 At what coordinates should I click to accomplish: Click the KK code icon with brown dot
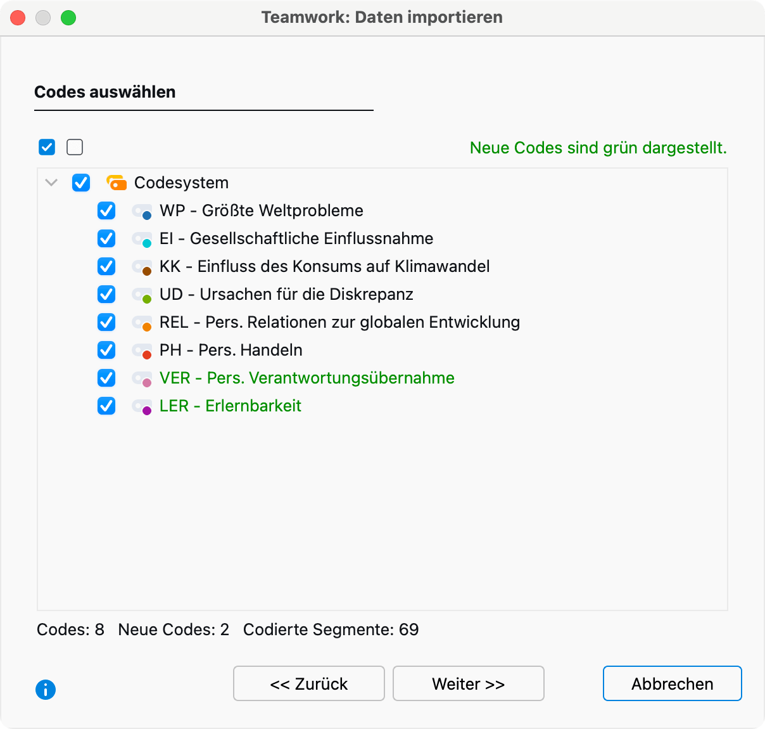tap(142, 267)
